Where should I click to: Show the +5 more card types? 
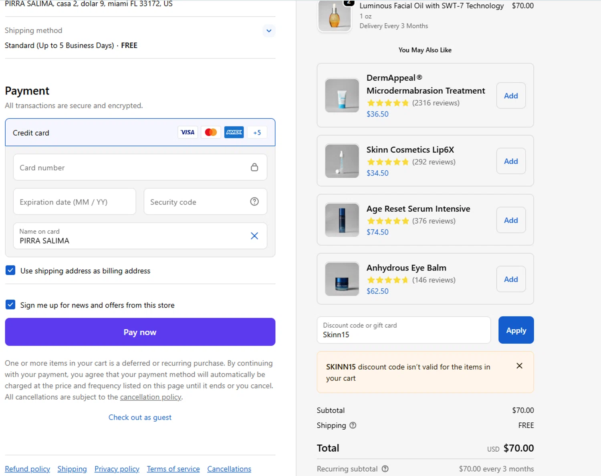pyautogui.click(x=257, y=132)
